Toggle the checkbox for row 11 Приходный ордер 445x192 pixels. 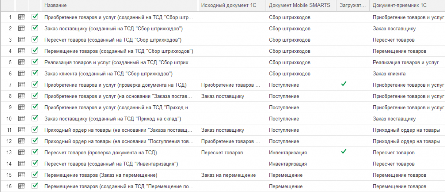[35, 130]
